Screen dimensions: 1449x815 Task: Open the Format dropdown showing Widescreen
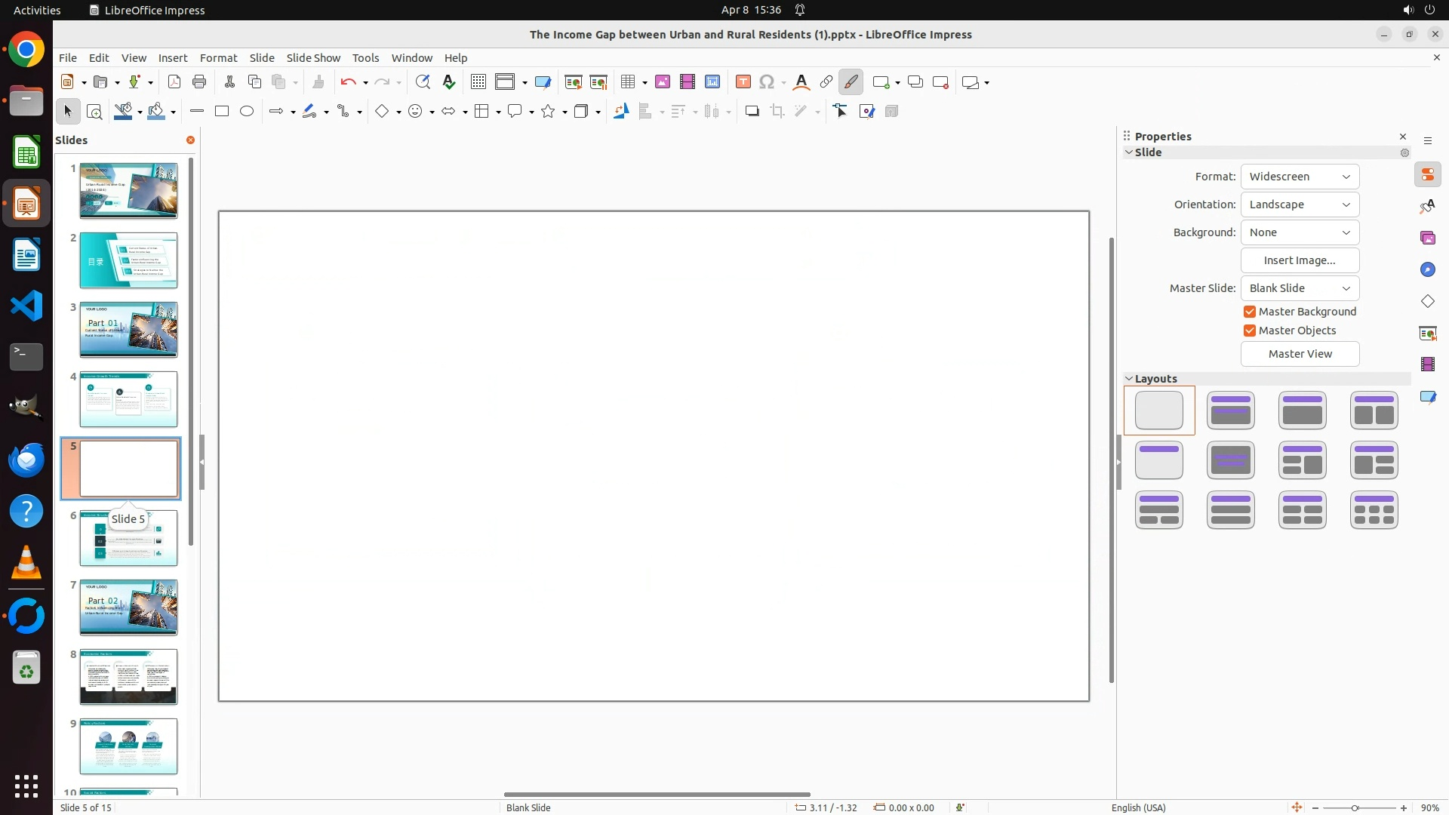click(1300, 177)
